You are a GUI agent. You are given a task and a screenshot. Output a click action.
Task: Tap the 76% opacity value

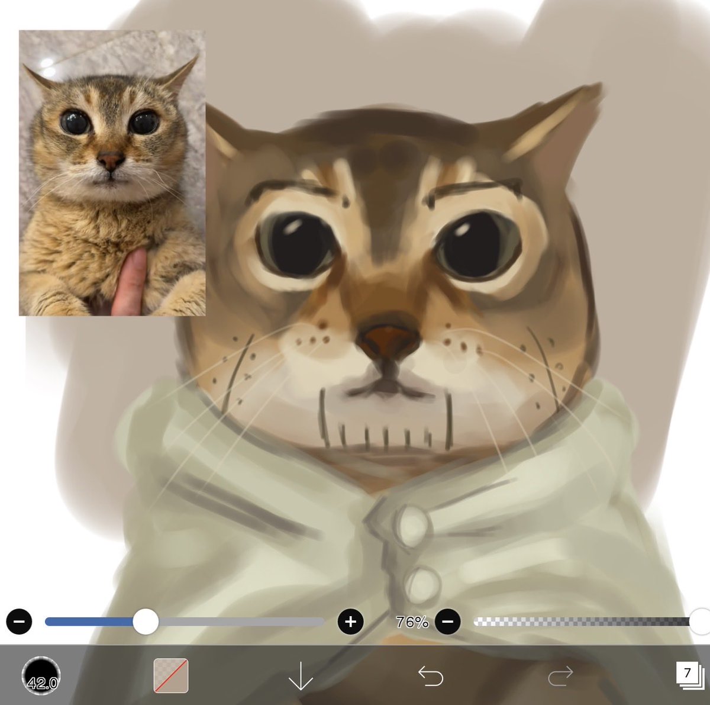(x=412, y=622)
